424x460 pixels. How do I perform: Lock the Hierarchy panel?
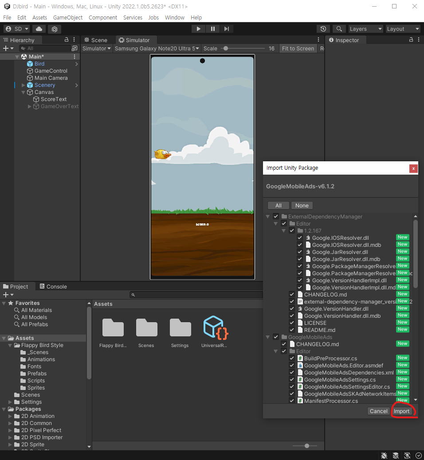point(67,39)
